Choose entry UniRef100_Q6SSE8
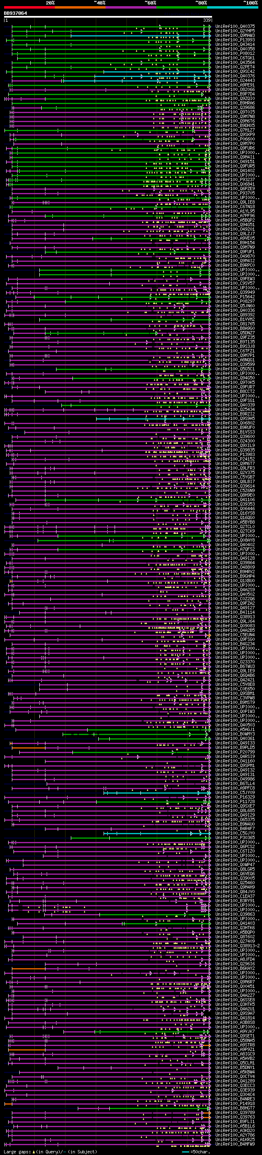 tap(235, 1000)
